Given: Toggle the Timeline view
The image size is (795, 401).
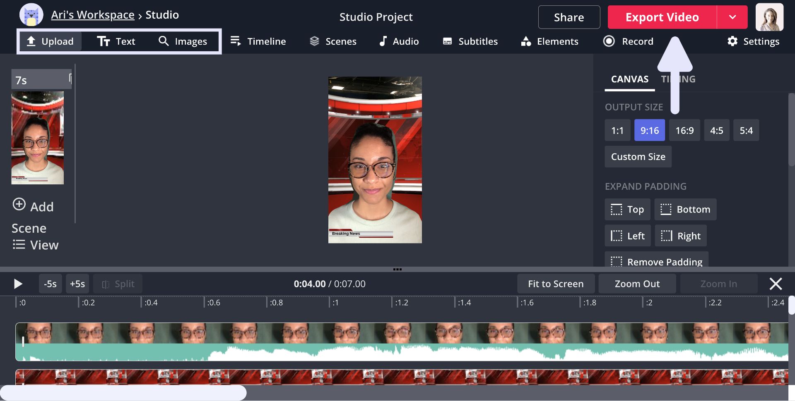Looking at the screenshot, I should pos(258,41).
